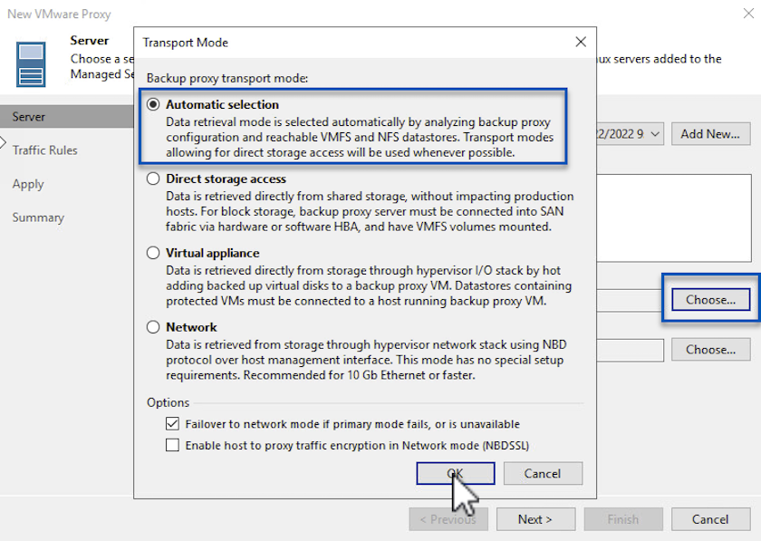Pick the Network transport mode option
The height and width of the screenshot is (541, 761).
153,327
